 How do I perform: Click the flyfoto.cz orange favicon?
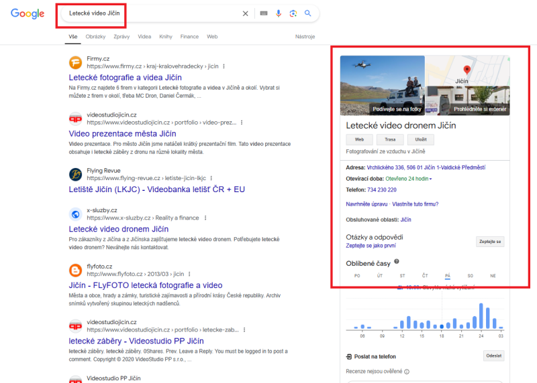(75, 271)
